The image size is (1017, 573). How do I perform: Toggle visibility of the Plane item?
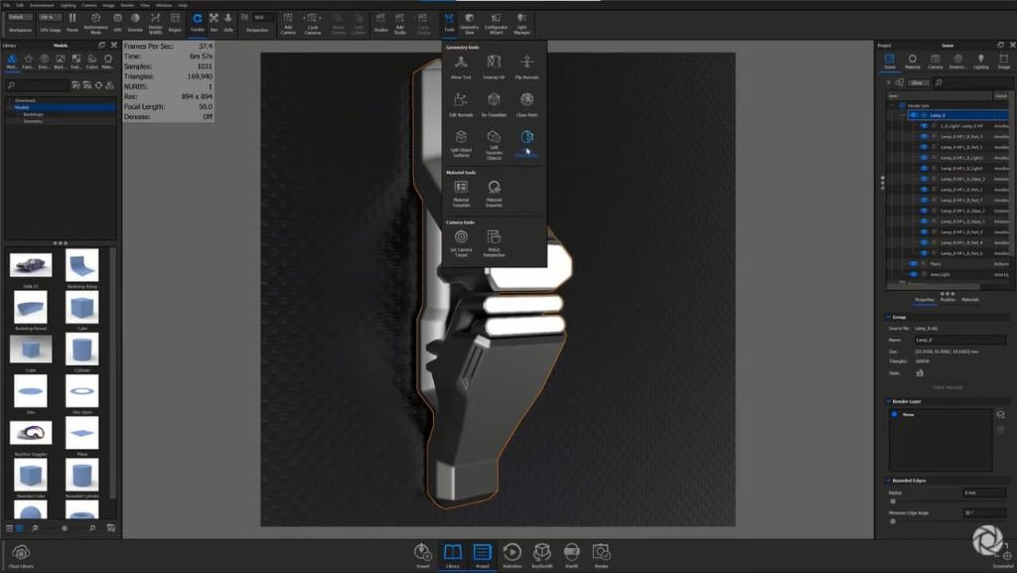coord(913,263)
